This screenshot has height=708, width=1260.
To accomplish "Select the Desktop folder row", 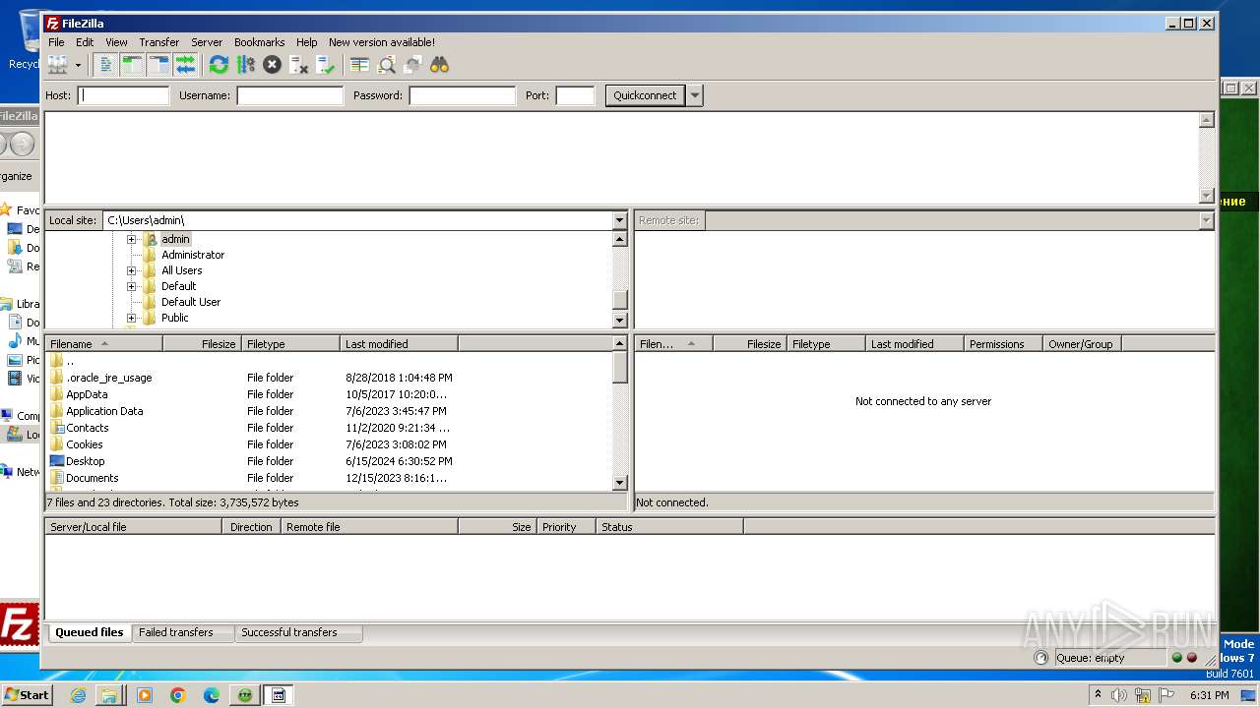I will click(329, 461).
